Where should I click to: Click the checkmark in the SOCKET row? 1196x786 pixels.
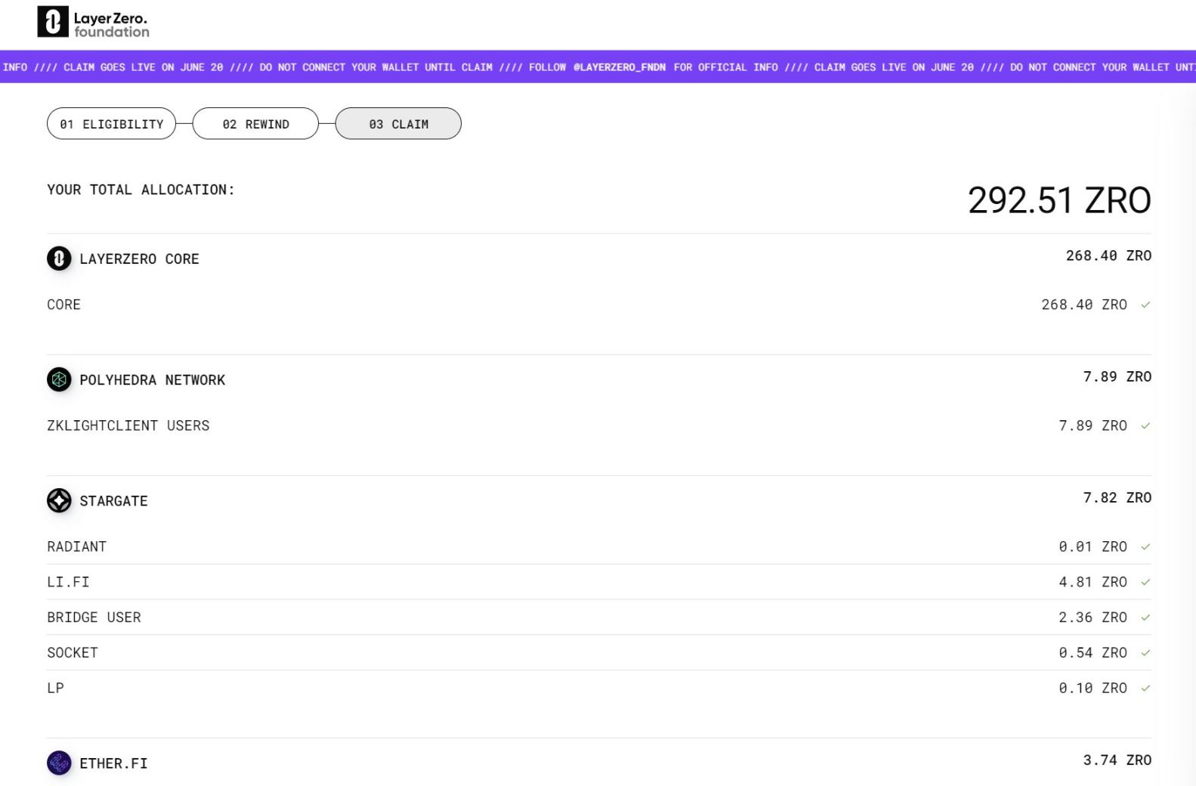1145,652
